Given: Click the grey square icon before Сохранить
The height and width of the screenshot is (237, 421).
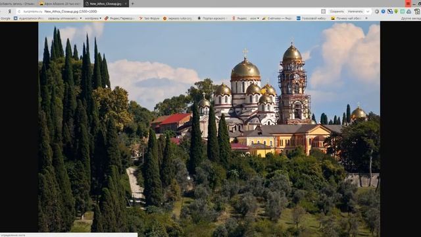Looking at the screenshot, I should click(323, 12).
